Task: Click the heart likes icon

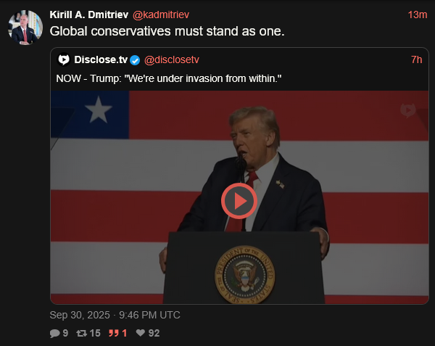Action: tap(141, 333)
